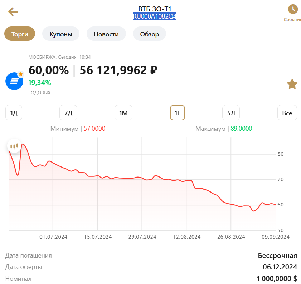Click the 12.08.2024 axis date
Viewport: 301px width, 284px height.
(x=186, y=237)
